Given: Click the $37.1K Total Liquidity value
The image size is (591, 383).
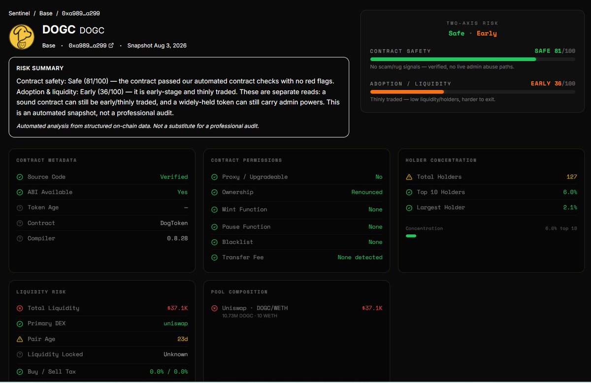Looking at the screenshot, I should [177, 308].
